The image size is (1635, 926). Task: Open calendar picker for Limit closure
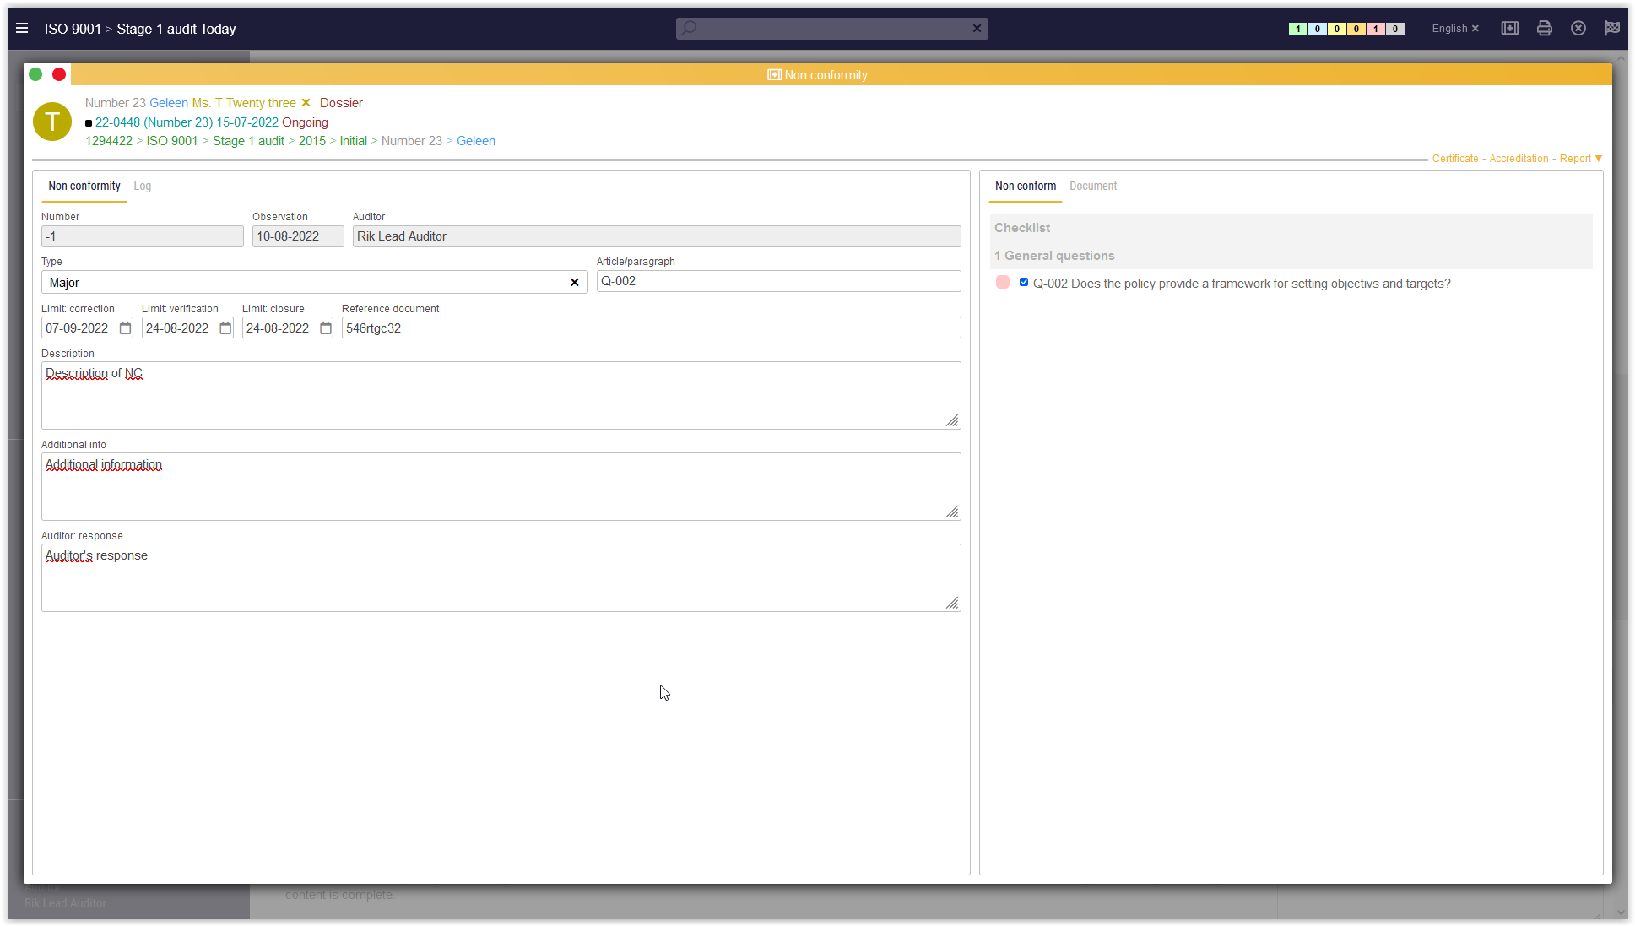[x=326, y=328]
